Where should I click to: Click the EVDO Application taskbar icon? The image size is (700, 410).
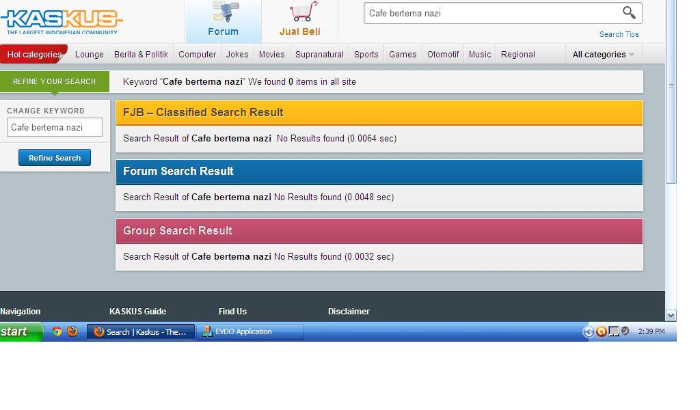point(250,332)
